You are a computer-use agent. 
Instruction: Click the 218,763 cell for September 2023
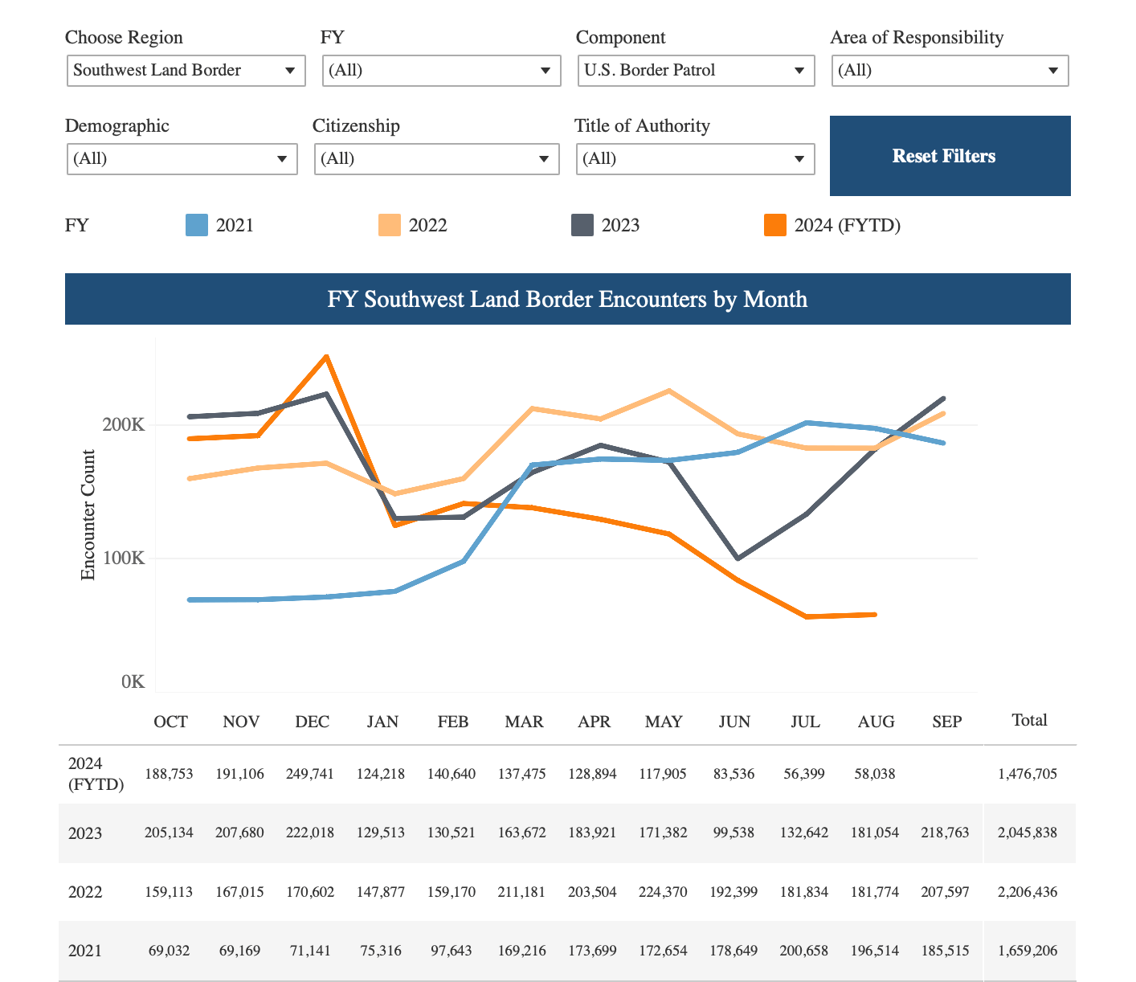[x=946, y=833]
